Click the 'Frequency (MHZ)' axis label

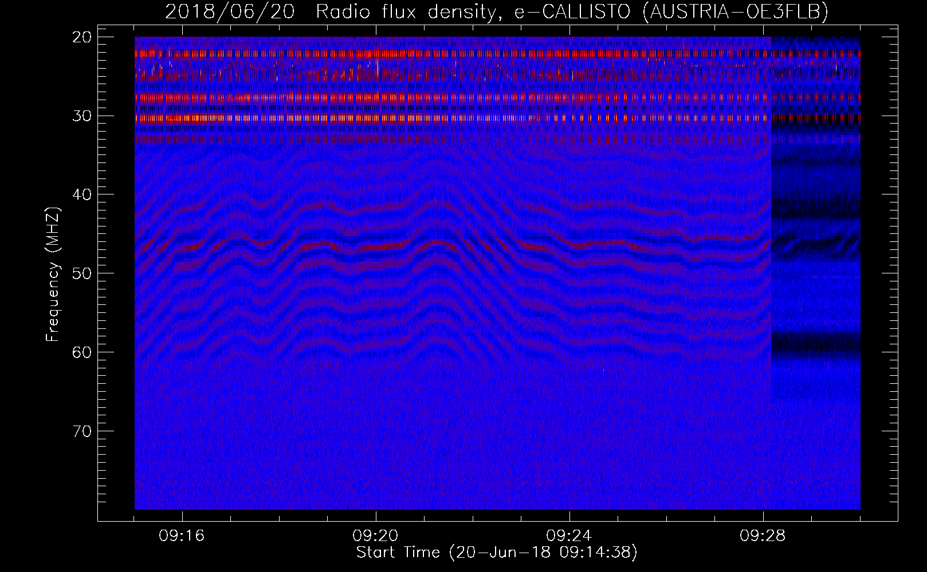(53, 275)
